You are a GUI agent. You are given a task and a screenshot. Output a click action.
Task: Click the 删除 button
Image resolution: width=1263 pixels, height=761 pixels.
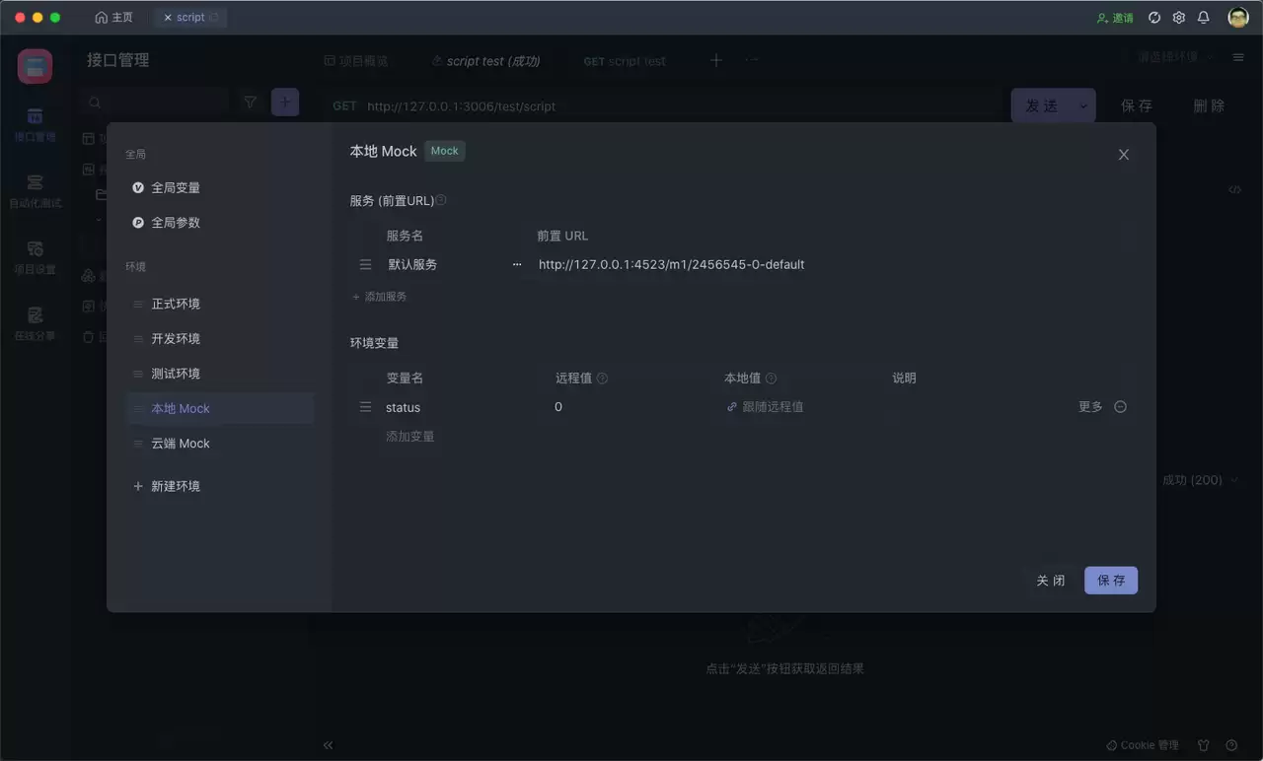tap(1209, 105)
